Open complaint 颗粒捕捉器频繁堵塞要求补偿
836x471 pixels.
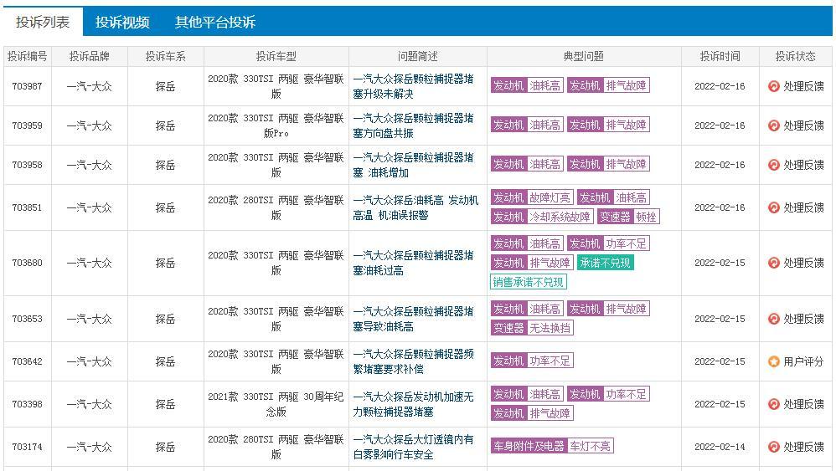413,361
